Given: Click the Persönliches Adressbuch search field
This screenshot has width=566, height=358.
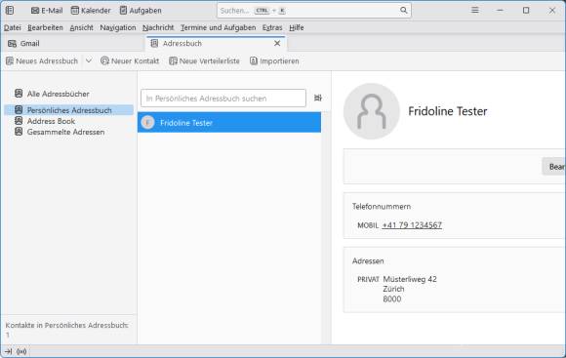Looking at the screenshot, I should (223, 99).
